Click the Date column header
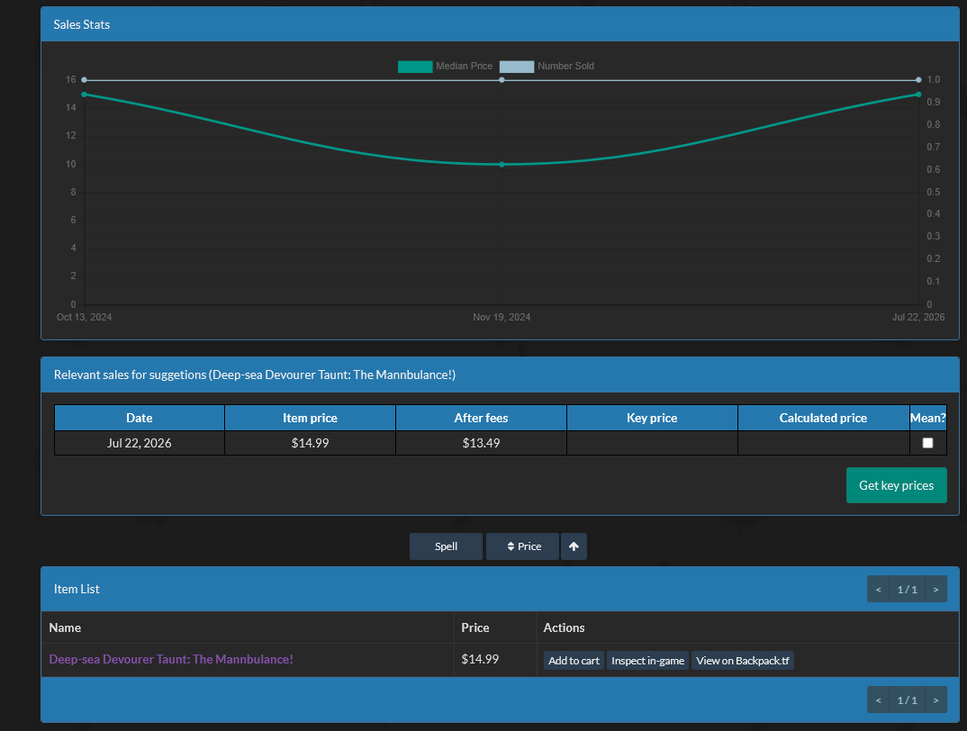Image resolution: width=967 pixels, height=731 pixels. 140,418
